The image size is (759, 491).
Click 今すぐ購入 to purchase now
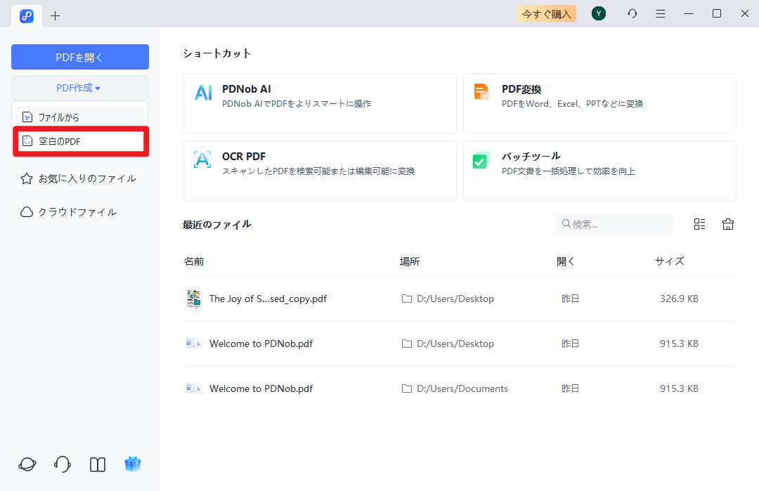[x=546, y=13]
